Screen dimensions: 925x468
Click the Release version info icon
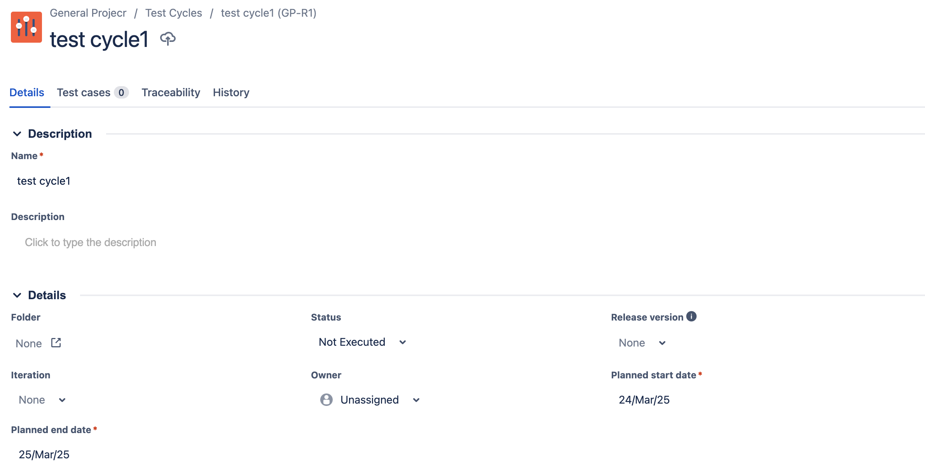pyautogui.click(x=691, y=316)
